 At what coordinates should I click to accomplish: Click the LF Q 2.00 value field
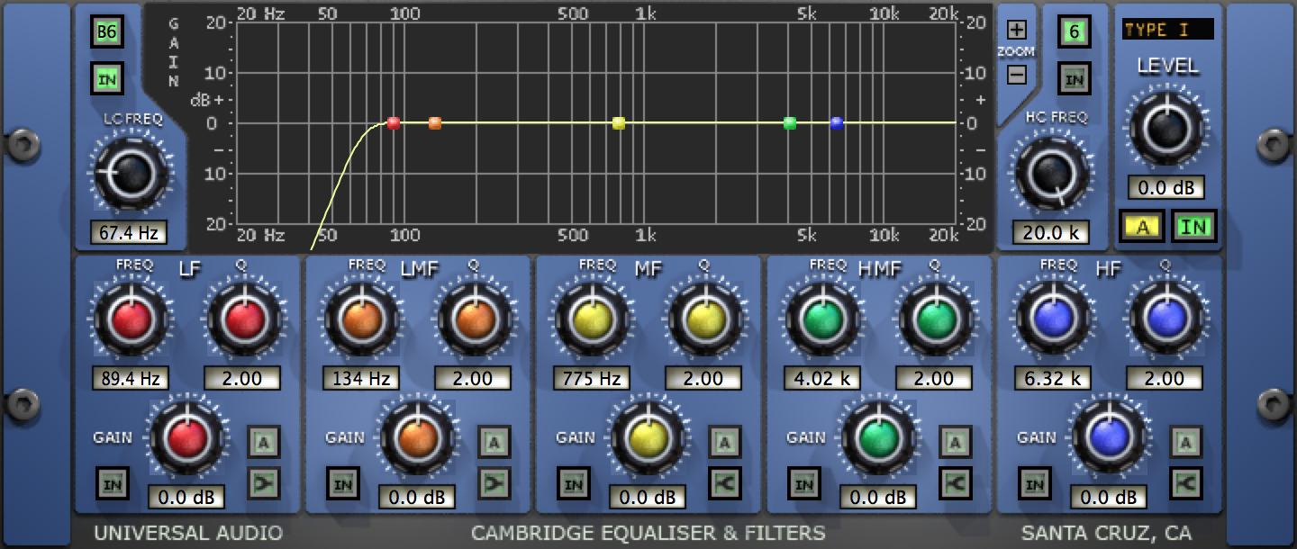(242, 379)
